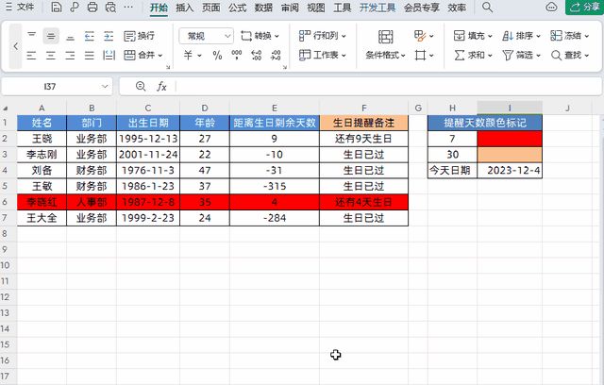
Task: Open the number group dialog launcher
Action: pyautogui.click(x=285, y=67)
